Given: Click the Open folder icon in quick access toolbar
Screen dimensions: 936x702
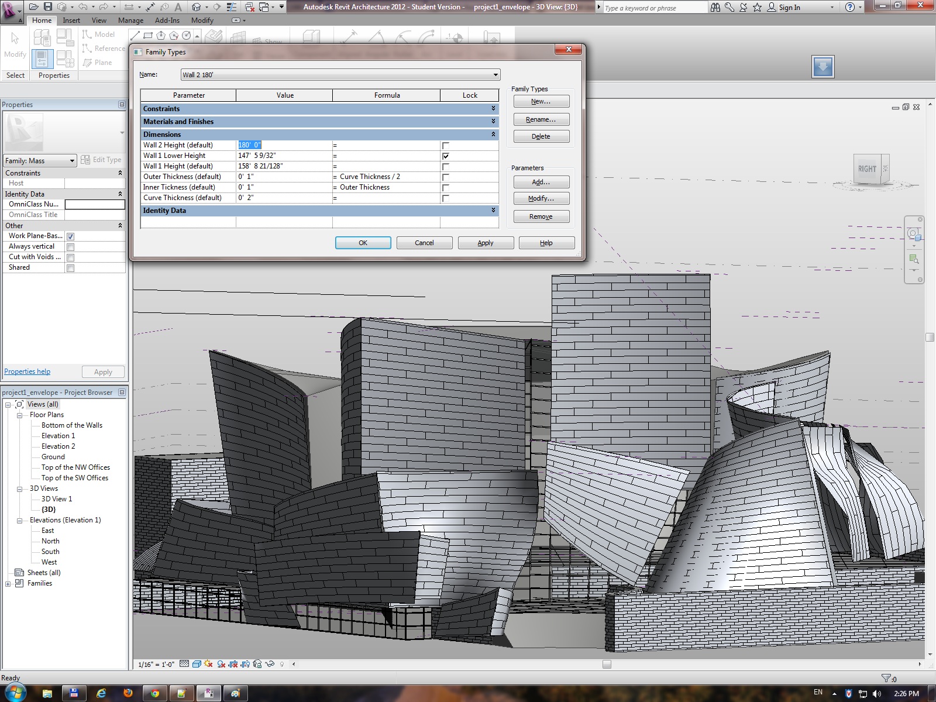Looking at the screenshot, I should pyautogui.click(x=33, y=7).
